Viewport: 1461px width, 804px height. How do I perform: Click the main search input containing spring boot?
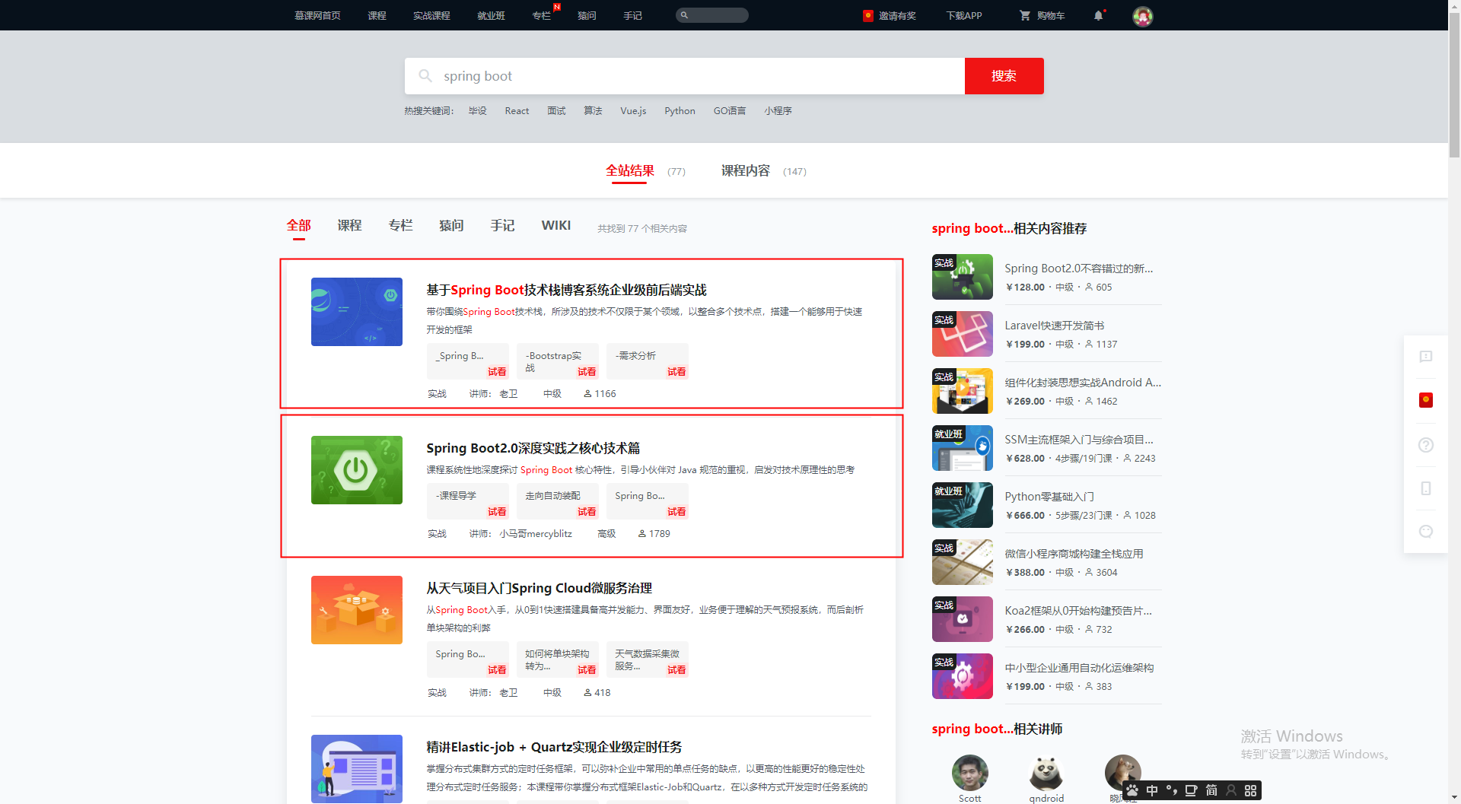[685, 76]
